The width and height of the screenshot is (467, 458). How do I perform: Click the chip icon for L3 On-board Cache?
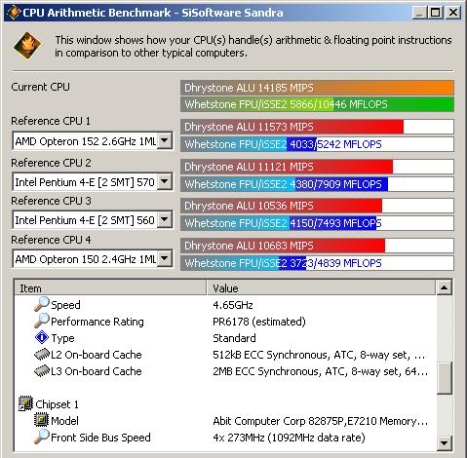coord(42,371)
